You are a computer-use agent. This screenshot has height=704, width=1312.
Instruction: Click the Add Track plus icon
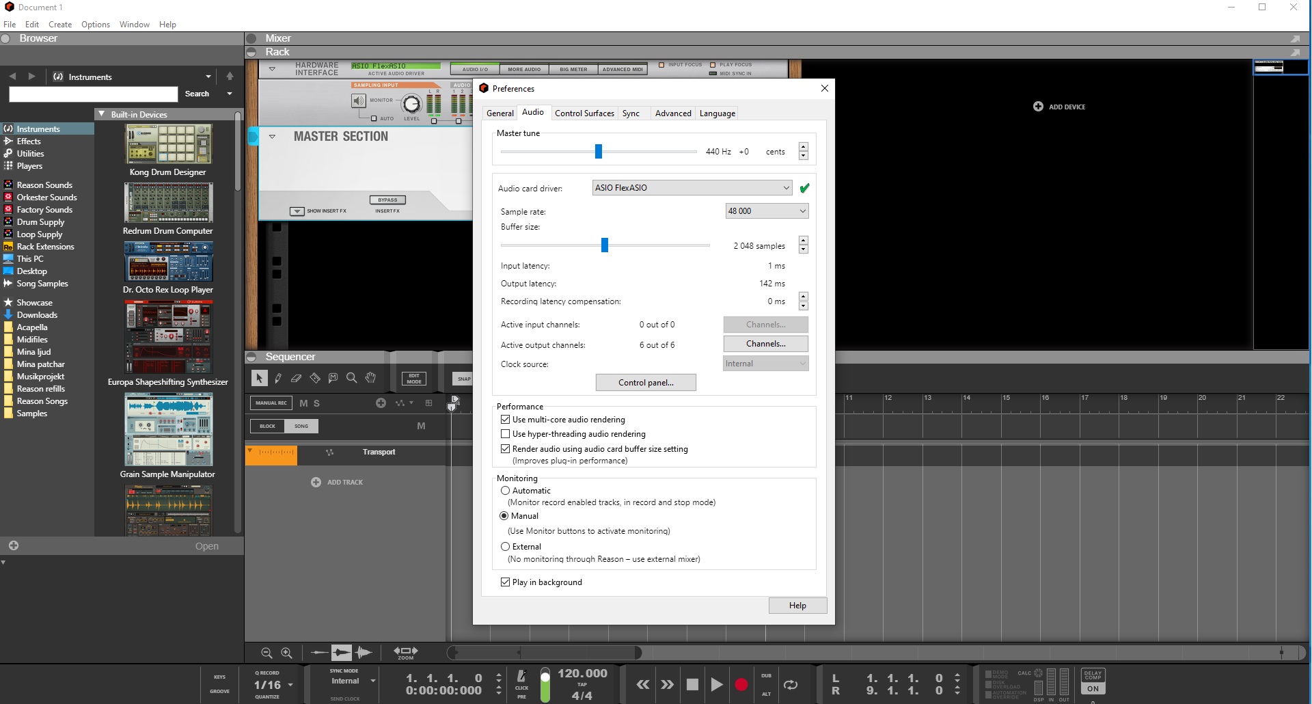316,482
